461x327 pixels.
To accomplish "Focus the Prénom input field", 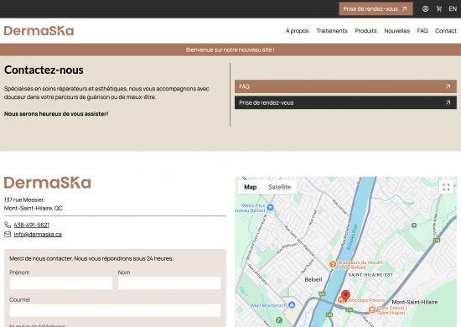I will pos(61,283).
